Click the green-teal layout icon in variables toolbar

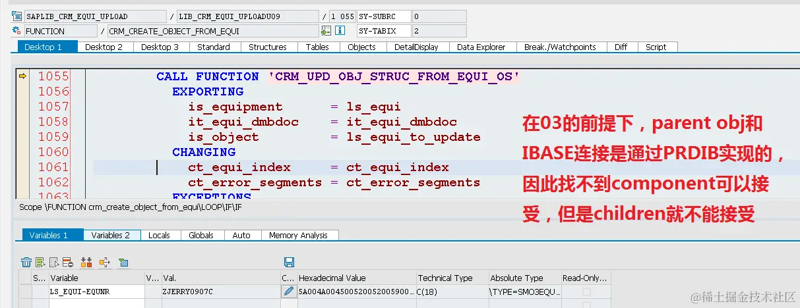(x=123, y=262)
